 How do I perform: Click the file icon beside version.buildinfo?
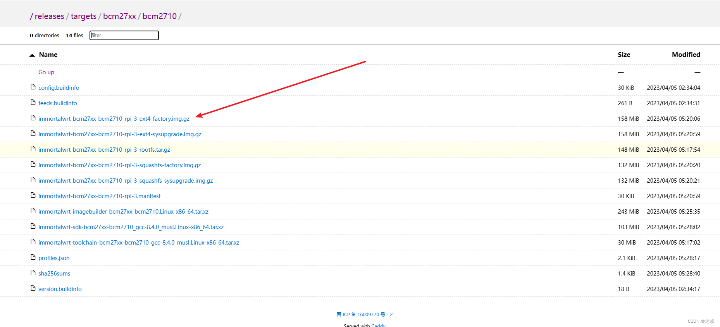tap(33, 288)
